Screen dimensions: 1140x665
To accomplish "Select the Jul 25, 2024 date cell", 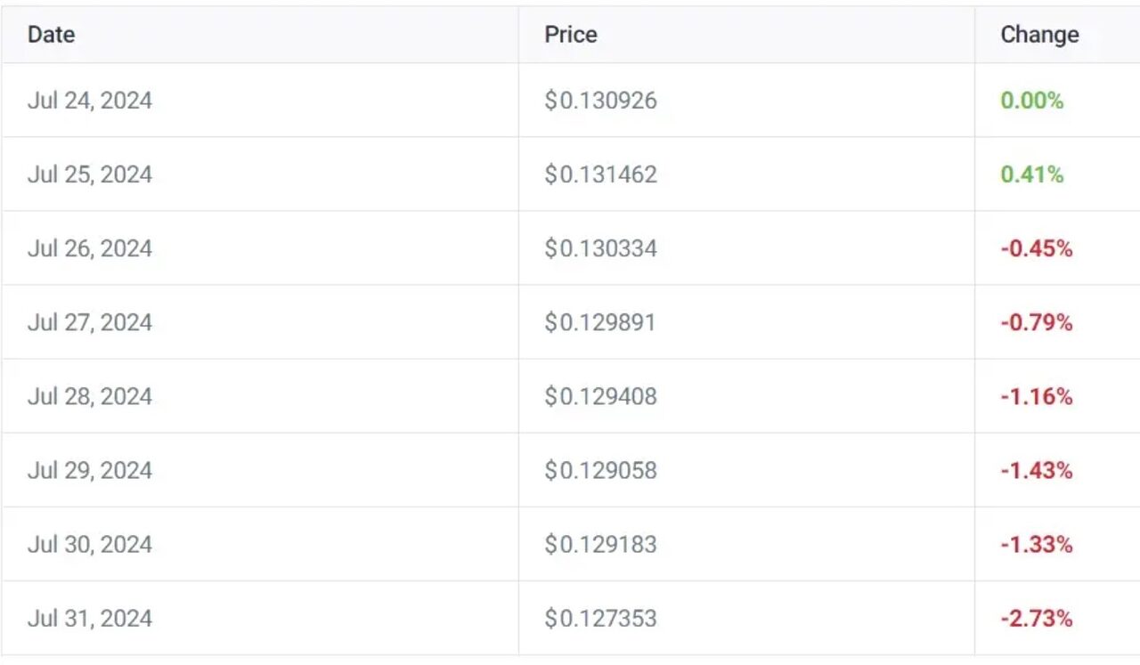I will (90, 174).
